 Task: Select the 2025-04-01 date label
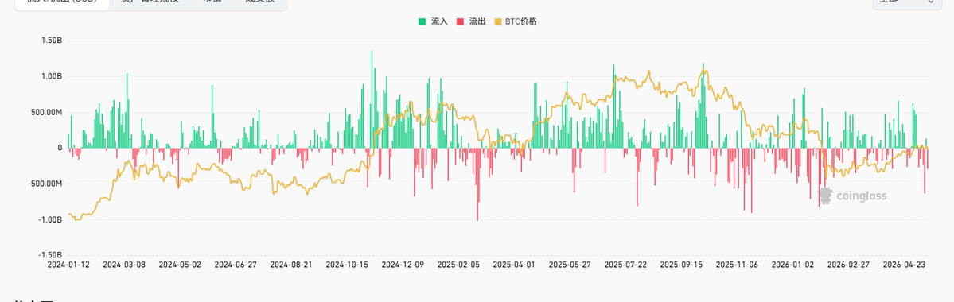[x=514, y=265]
